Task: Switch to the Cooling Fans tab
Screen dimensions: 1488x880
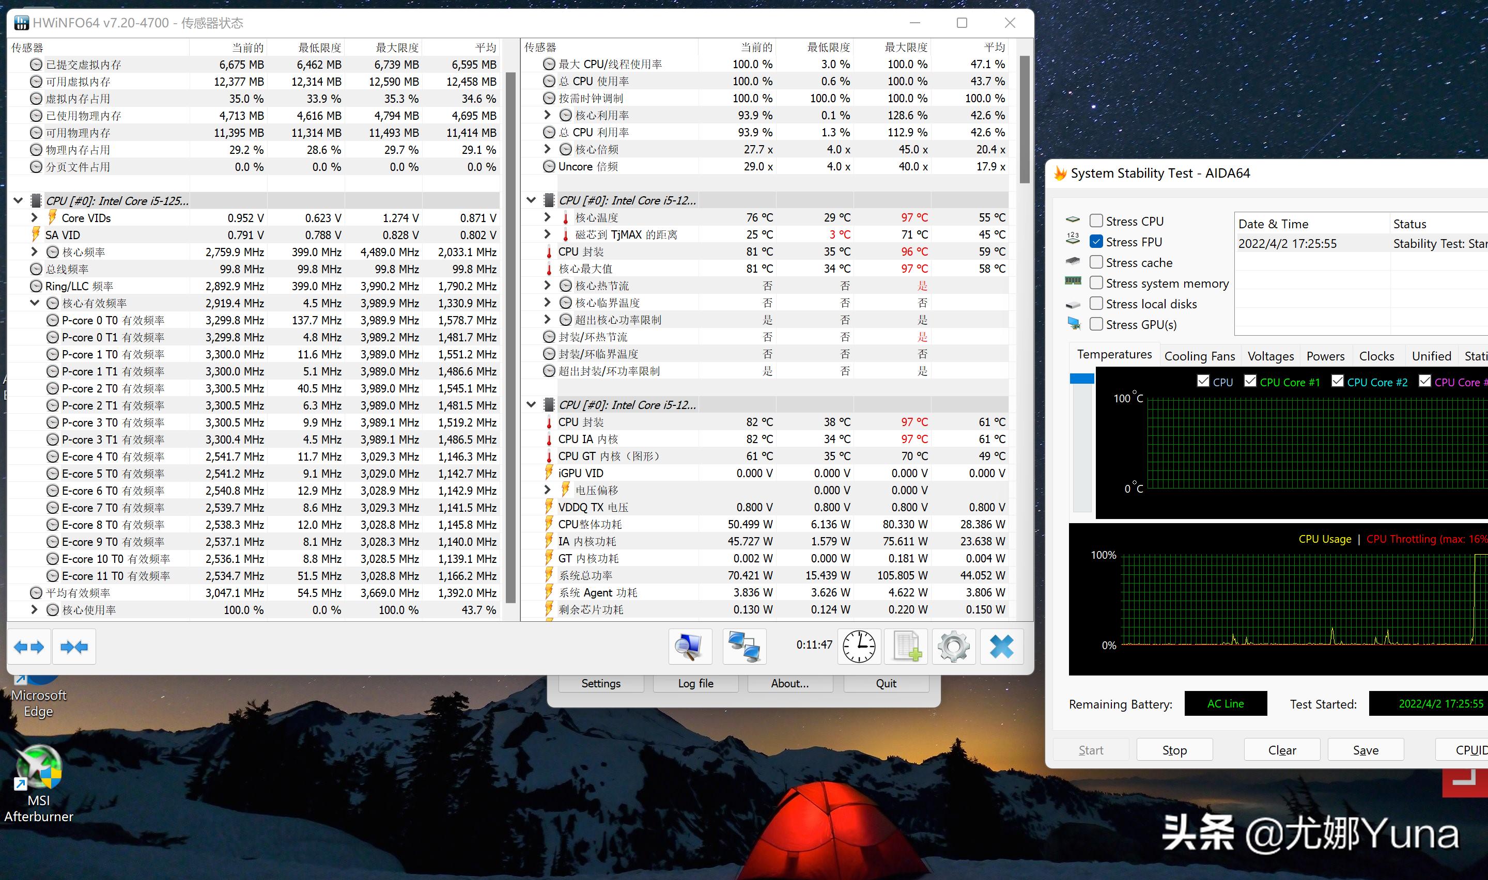Action: point(1199,356)
